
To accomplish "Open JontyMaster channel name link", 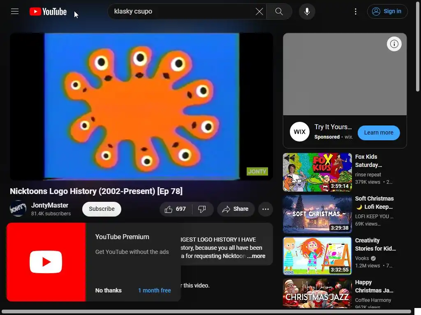I will click(50, 205).
